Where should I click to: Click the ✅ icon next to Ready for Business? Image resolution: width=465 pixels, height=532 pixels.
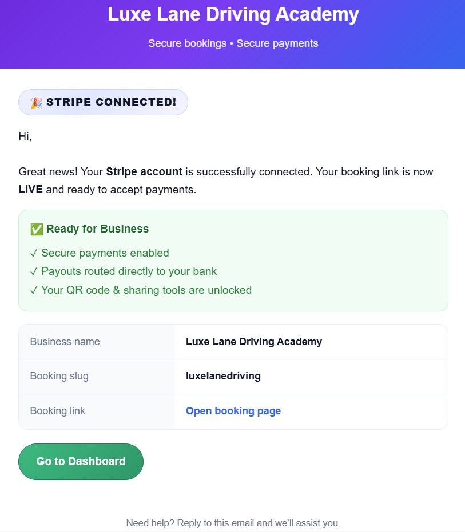coord(35,229)
